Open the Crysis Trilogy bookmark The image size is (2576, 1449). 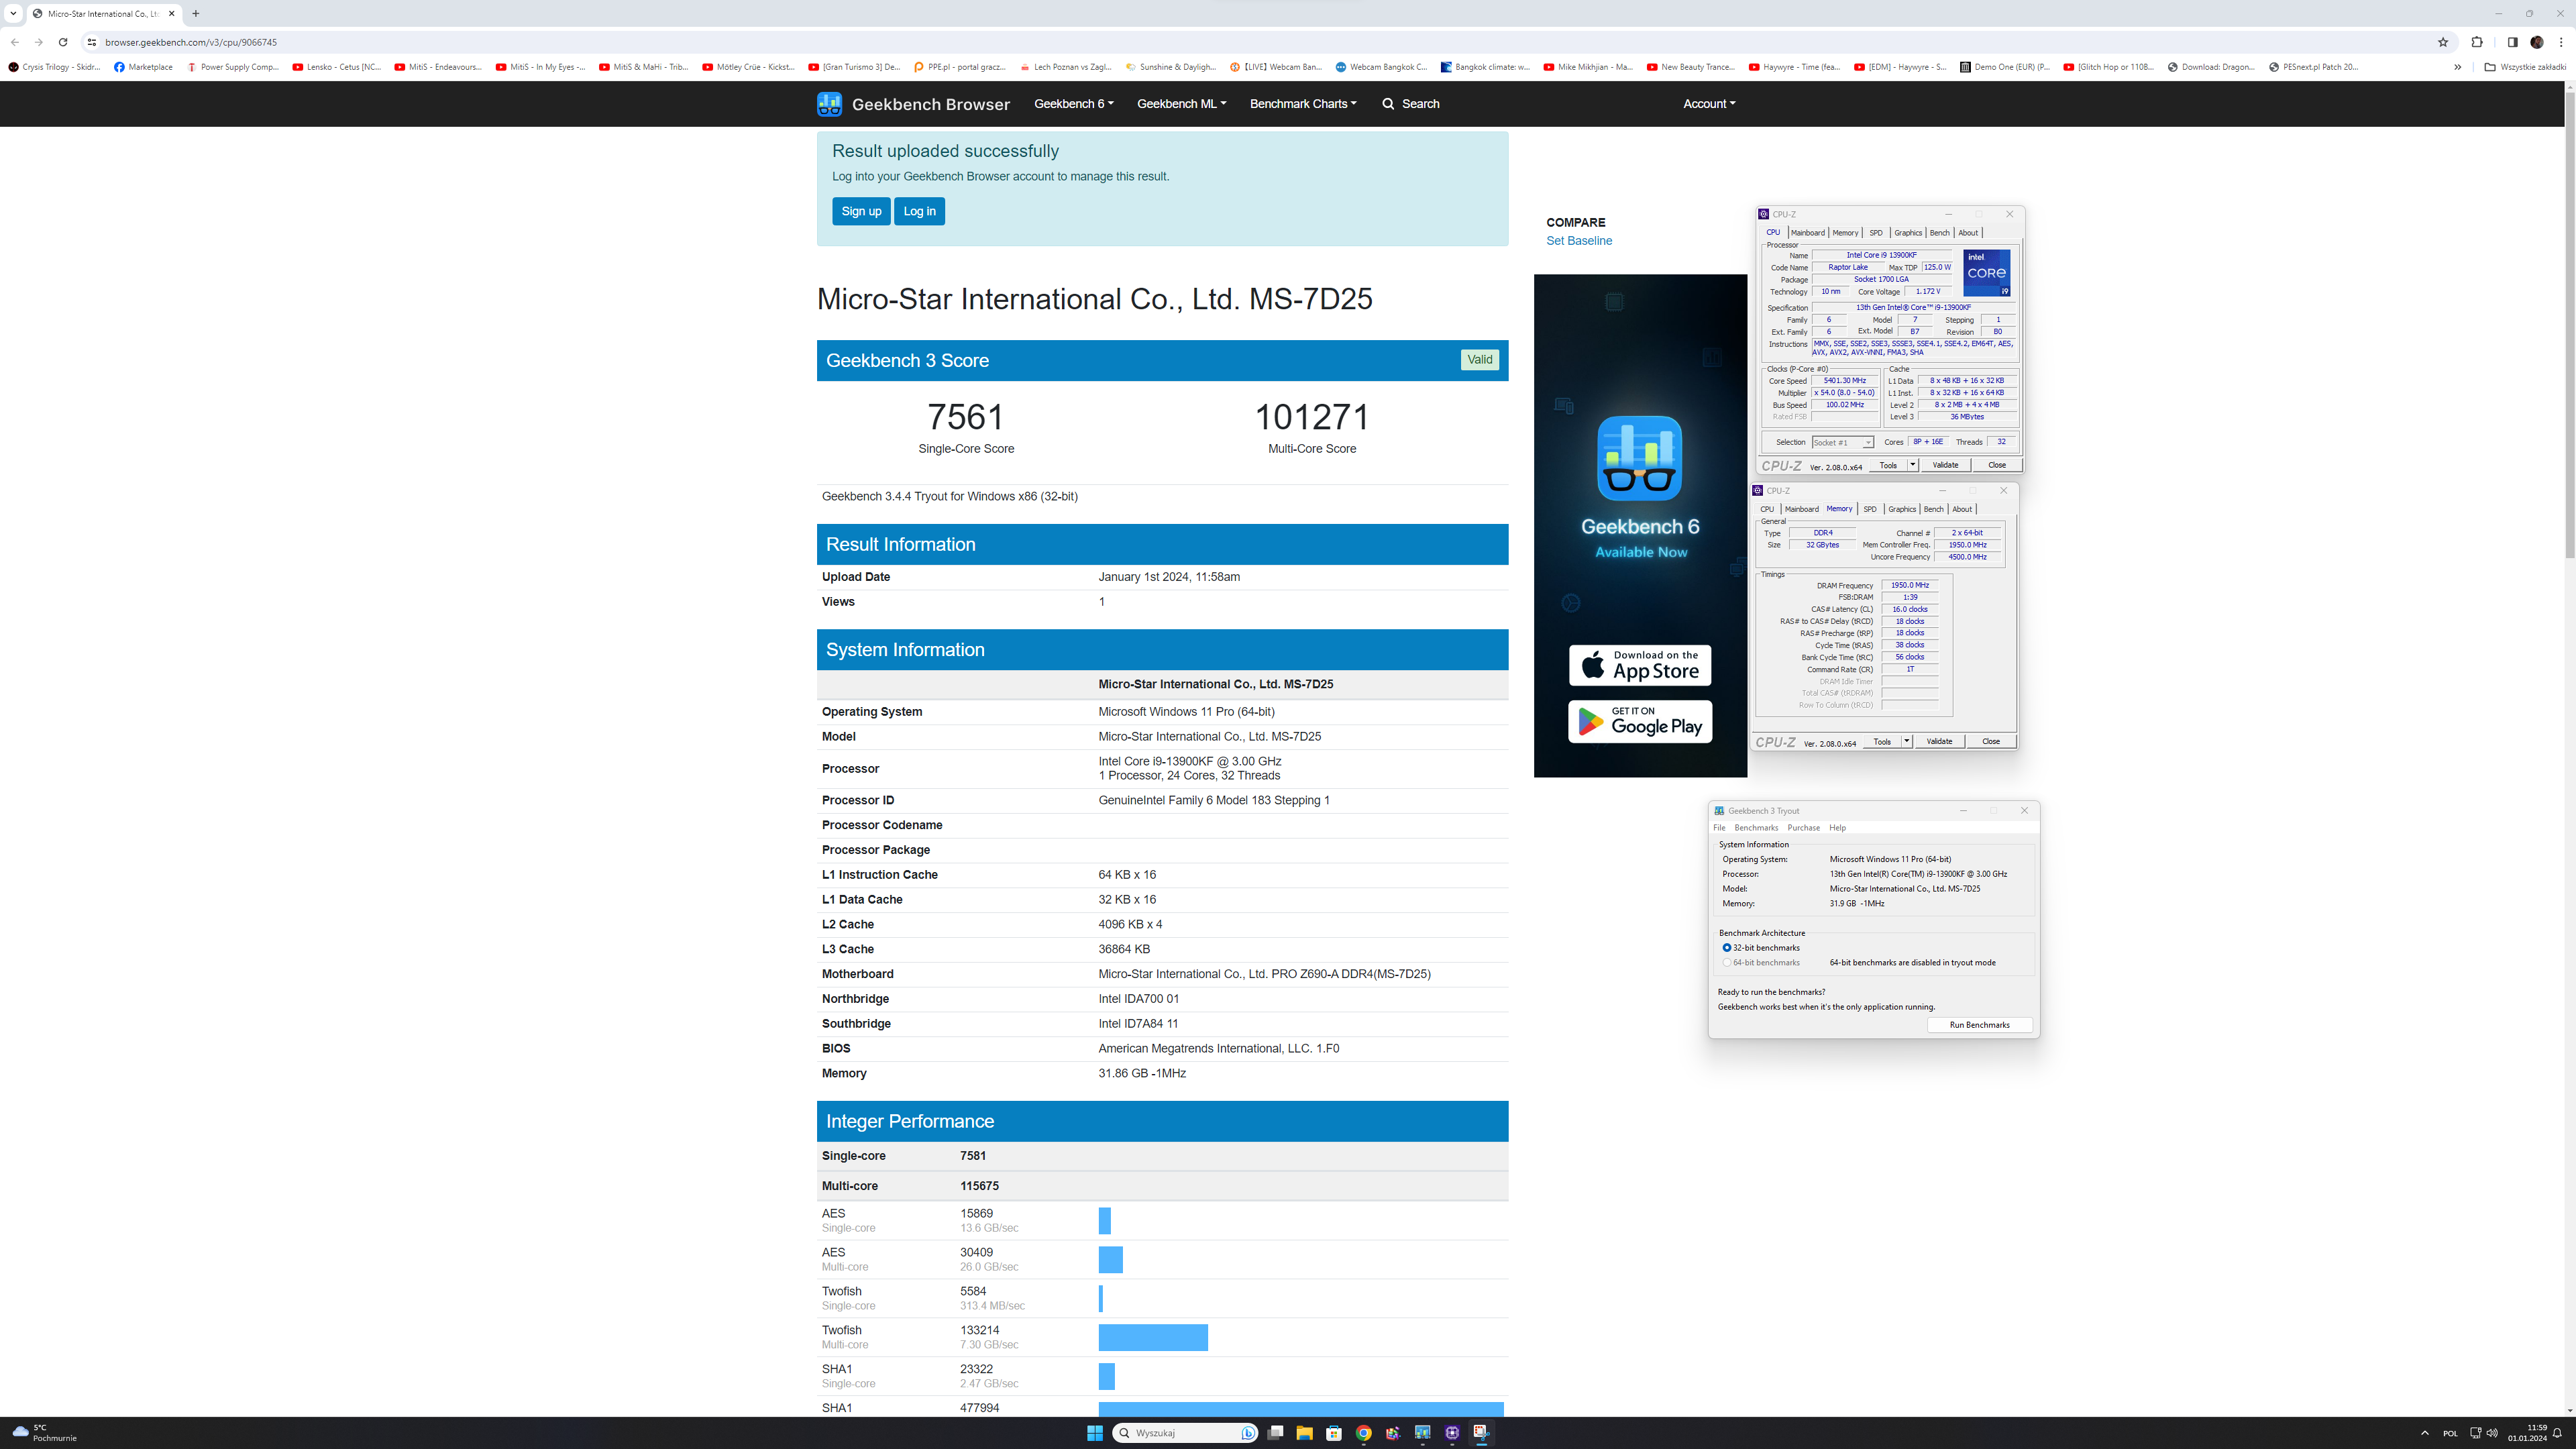[54, 67]
